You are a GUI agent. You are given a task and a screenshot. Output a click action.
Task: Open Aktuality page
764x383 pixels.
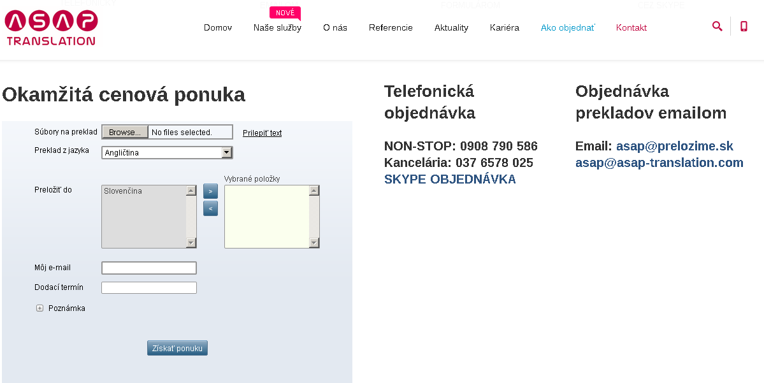coord(451,28)
